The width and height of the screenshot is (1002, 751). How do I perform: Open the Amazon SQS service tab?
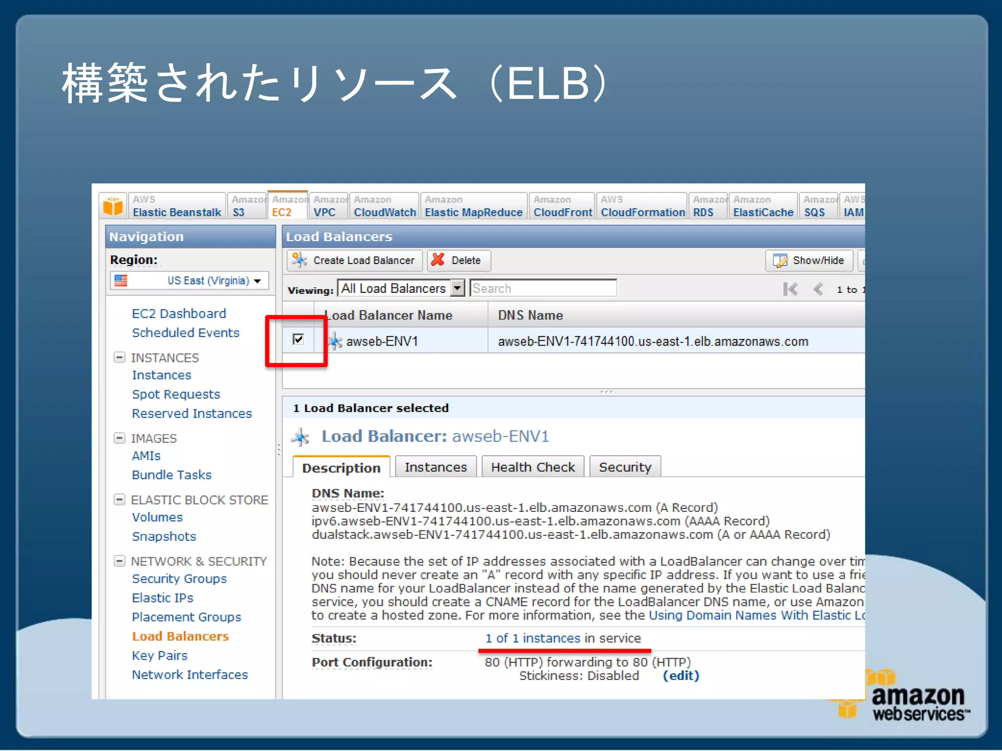[819, 206]
